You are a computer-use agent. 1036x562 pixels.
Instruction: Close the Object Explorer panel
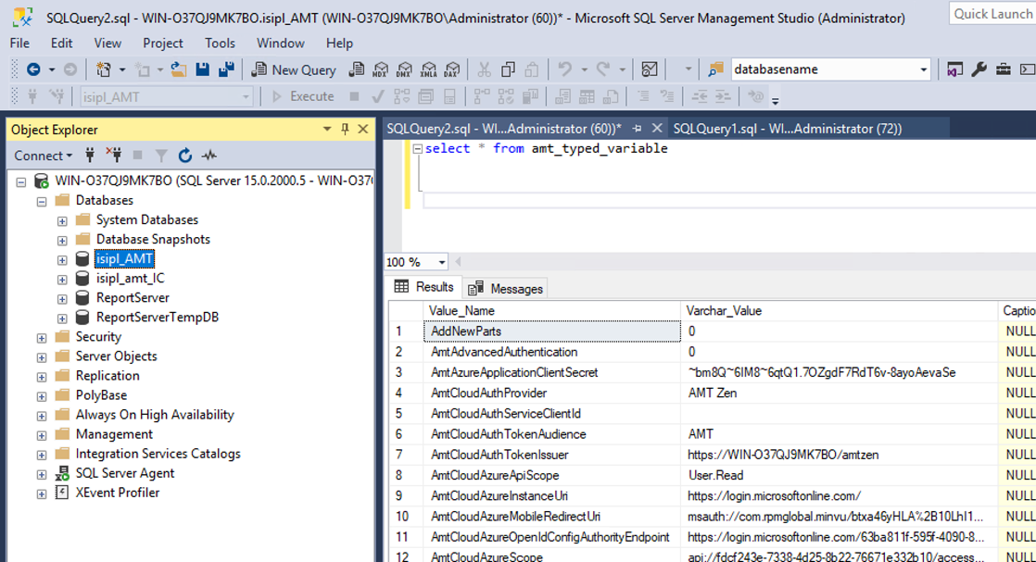tap(362, 129)
